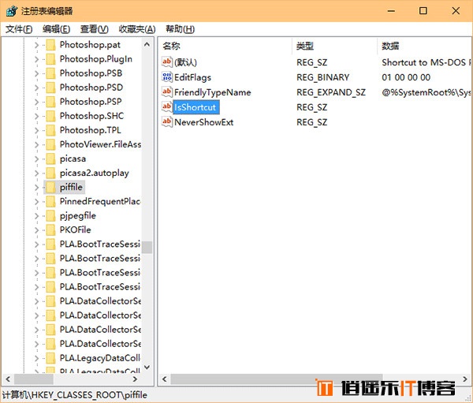Click the Shortcut to MS-DOS data cell
Viewport: 473px width, 403px height.
point(426,62)
